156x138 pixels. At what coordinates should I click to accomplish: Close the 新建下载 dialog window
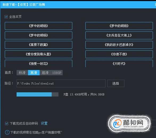tap(155, 5)
